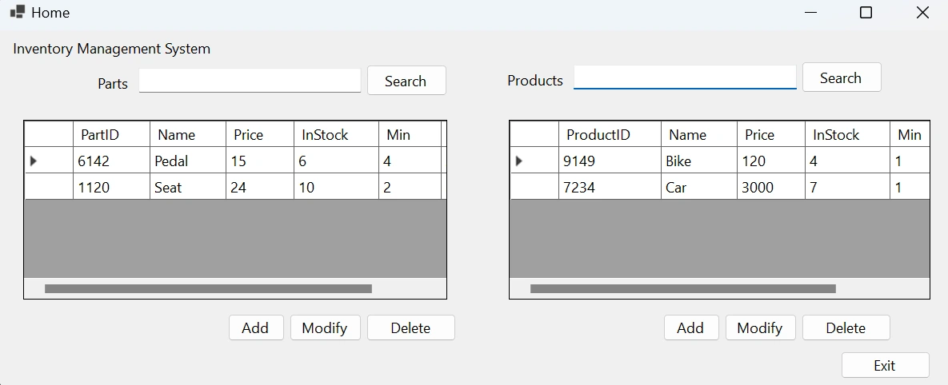
Task: Select the row header of Pedal row
Action: (x=49, y=161)
